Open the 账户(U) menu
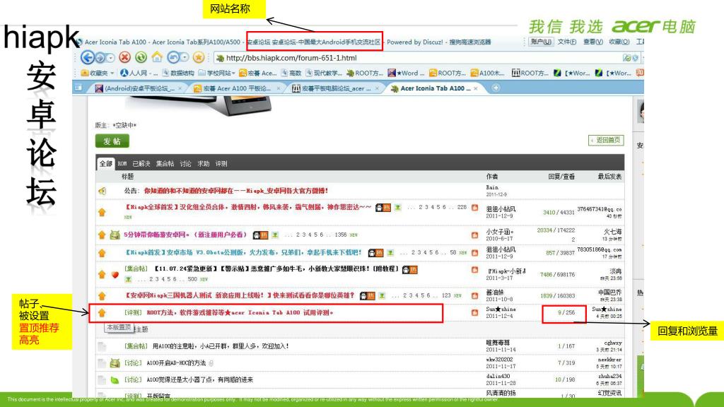This screenshot has width=724, height=407. [x=540, y=42]
